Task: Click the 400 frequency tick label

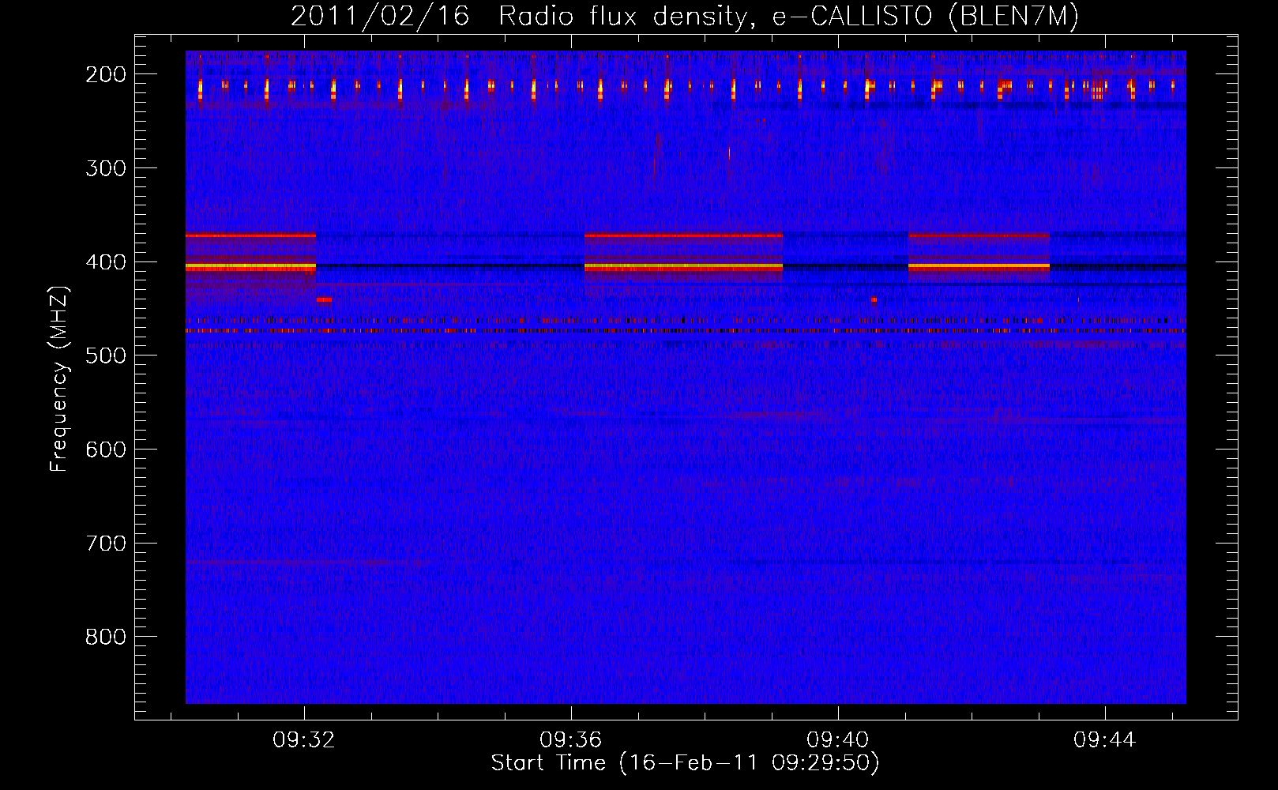Action: pyautogui.click(x=106, y=261)
